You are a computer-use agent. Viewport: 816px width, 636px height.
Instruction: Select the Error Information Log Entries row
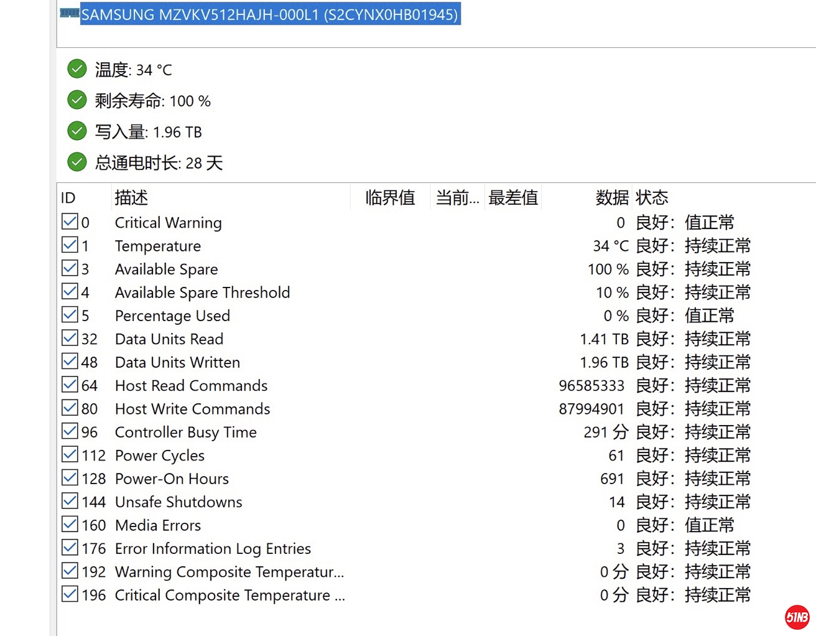pyautogui.click(x=213, y=548)
